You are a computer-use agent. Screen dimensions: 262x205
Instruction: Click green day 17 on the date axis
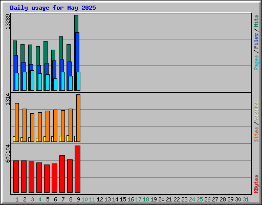(x=138, y=199)
